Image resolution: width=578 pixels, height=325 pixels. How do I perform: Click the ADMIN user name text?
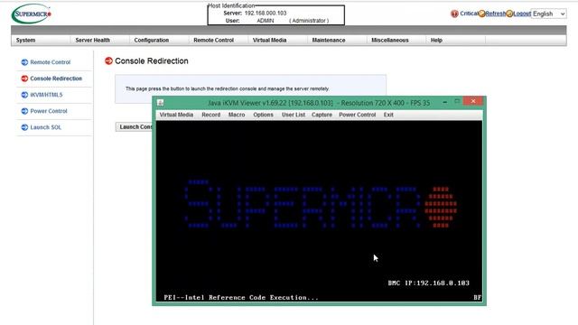265,21
